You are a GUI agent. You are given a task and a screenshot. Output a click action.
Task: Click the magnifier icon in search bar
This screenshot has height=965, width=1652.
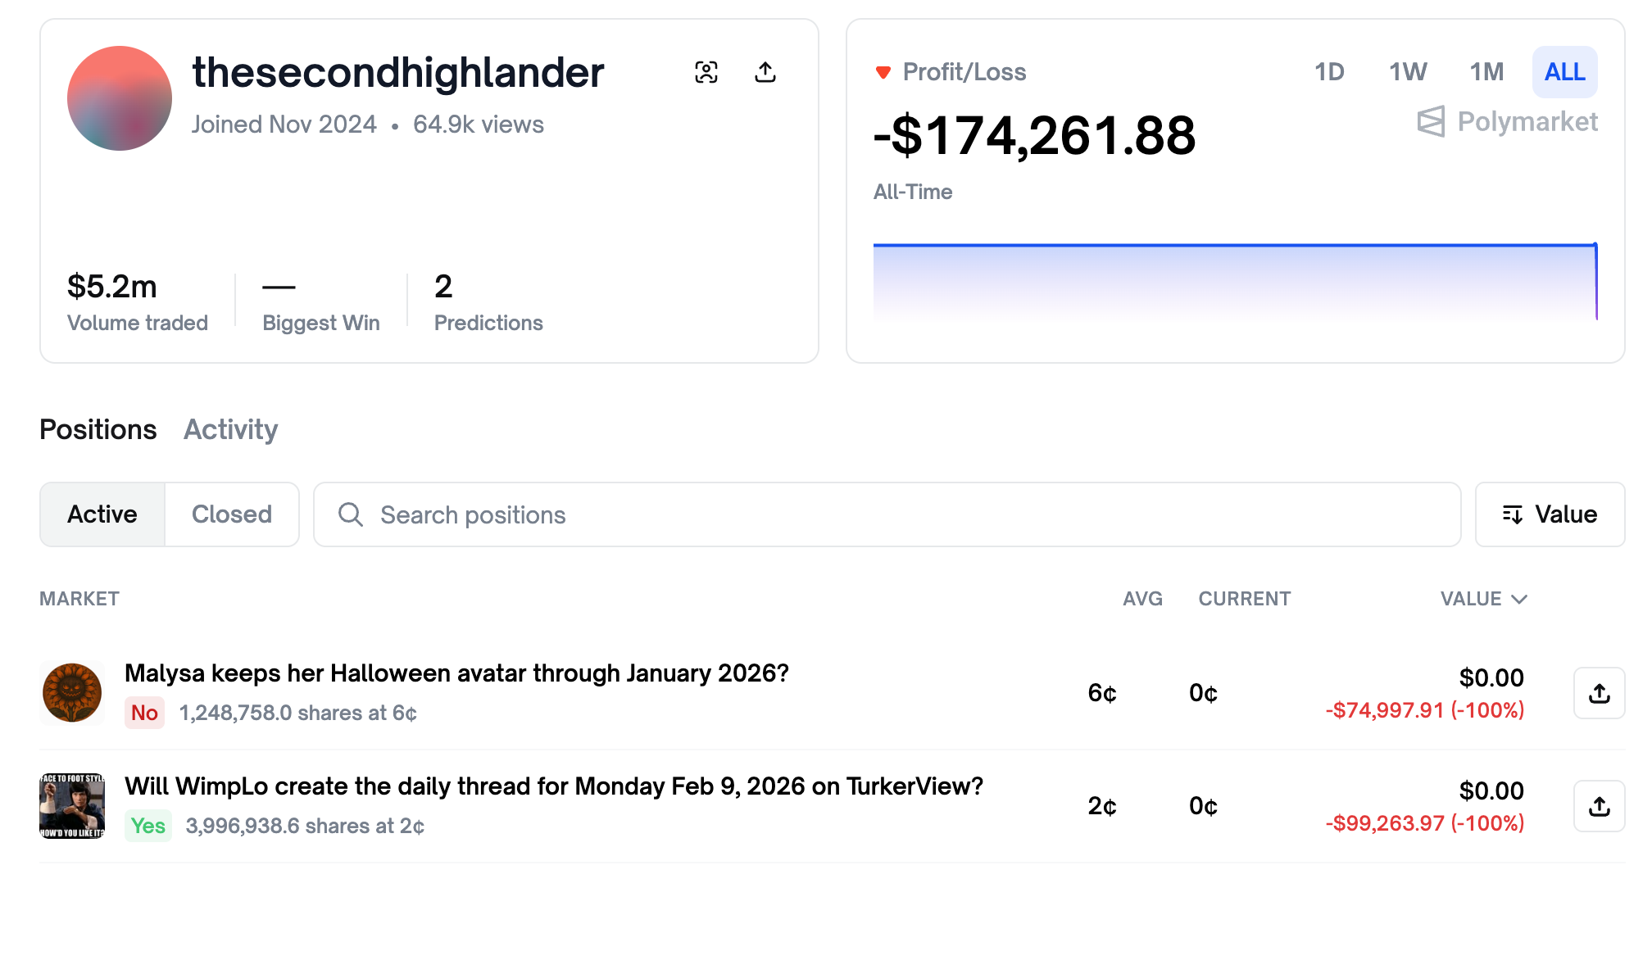pyautogui.click(x=351, y=514)
